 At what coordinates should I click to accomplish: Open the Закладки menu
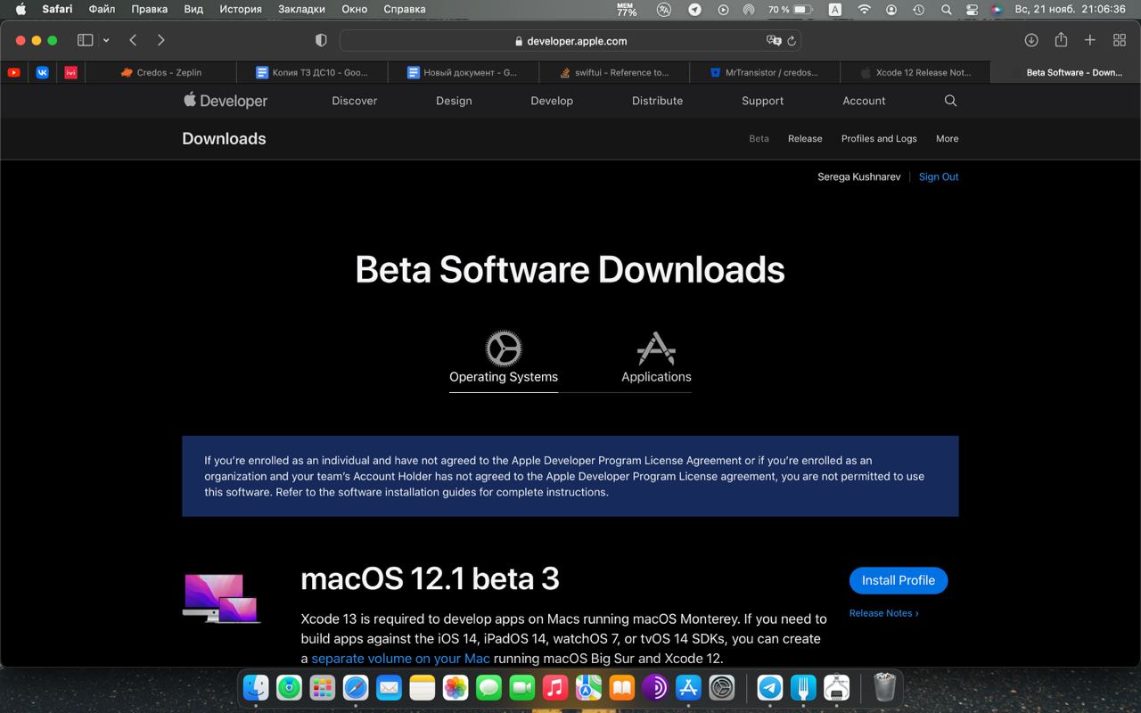[x=301, y=9]
